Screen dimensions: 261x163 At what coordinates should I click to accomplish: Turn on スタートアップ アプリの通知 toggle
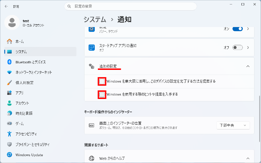238,48
